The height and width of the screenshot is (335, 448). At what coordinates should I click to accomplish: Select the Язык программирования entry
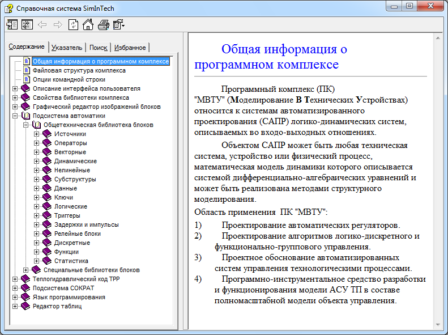click(69, 297)
